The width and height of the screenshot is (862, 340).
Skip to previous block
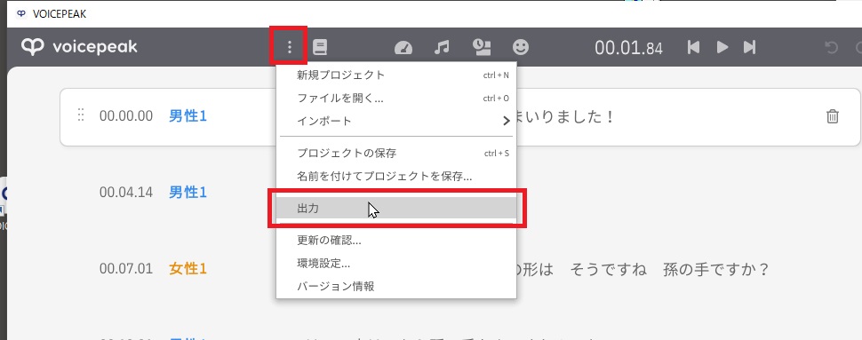[x=693, y=47]
